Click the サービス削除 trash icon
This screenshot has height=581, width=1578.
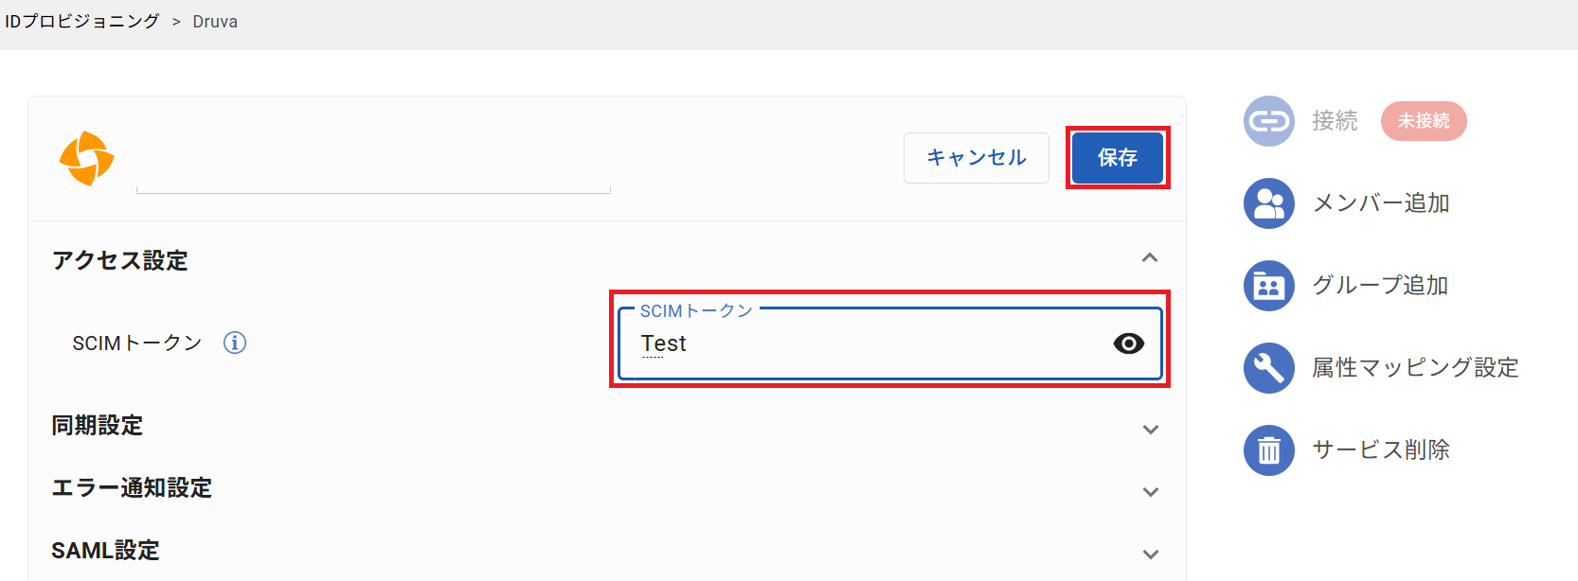click(1268, 450)
